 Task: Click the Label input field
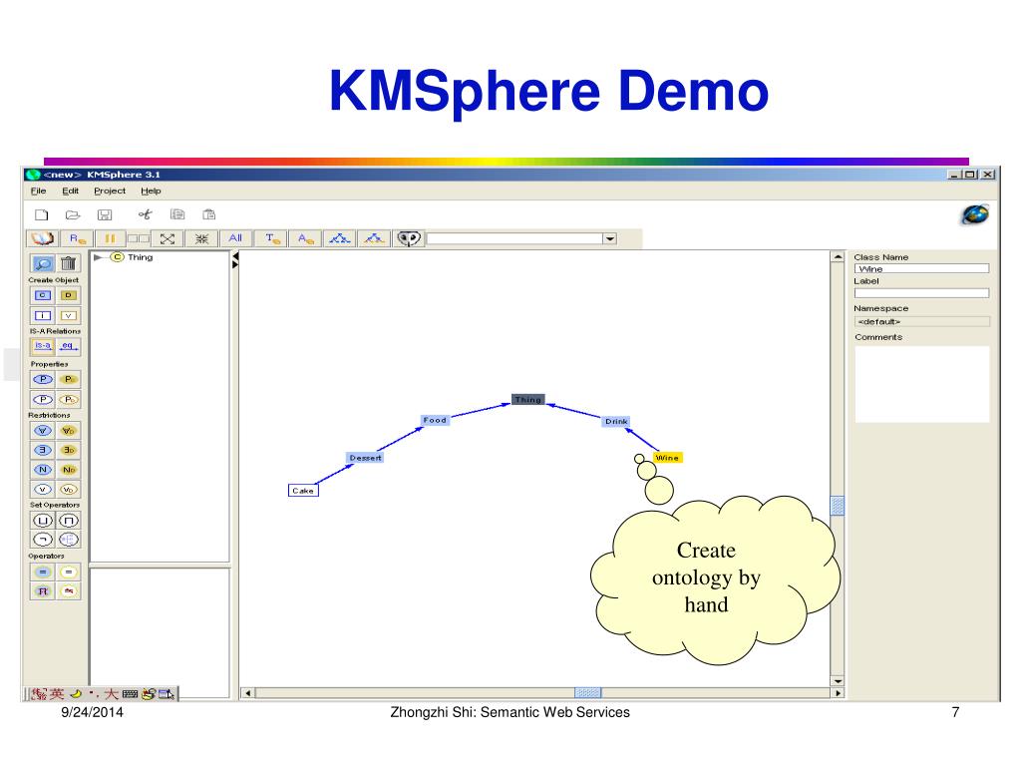click(x=921, y=293)
